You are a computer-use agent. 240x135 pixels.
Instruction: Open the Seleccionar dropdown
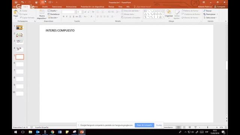(x=210, y=18)
